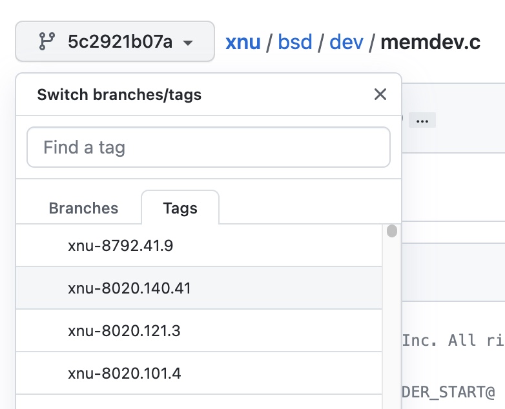This screenshot has height=409, width=505.
Task: Switch to the Branches tab
Action: click(84, 208)
